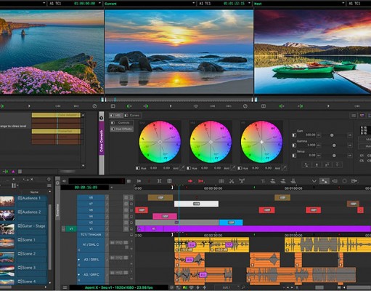
Task: Click the second red segment-mode arrow in timeline toolbar
Action: [200, 181]
